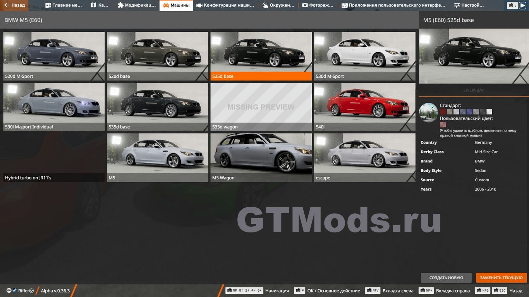
Task: Select the 520d base configuration
Action: pyautogui.click(x=158, y=56)
